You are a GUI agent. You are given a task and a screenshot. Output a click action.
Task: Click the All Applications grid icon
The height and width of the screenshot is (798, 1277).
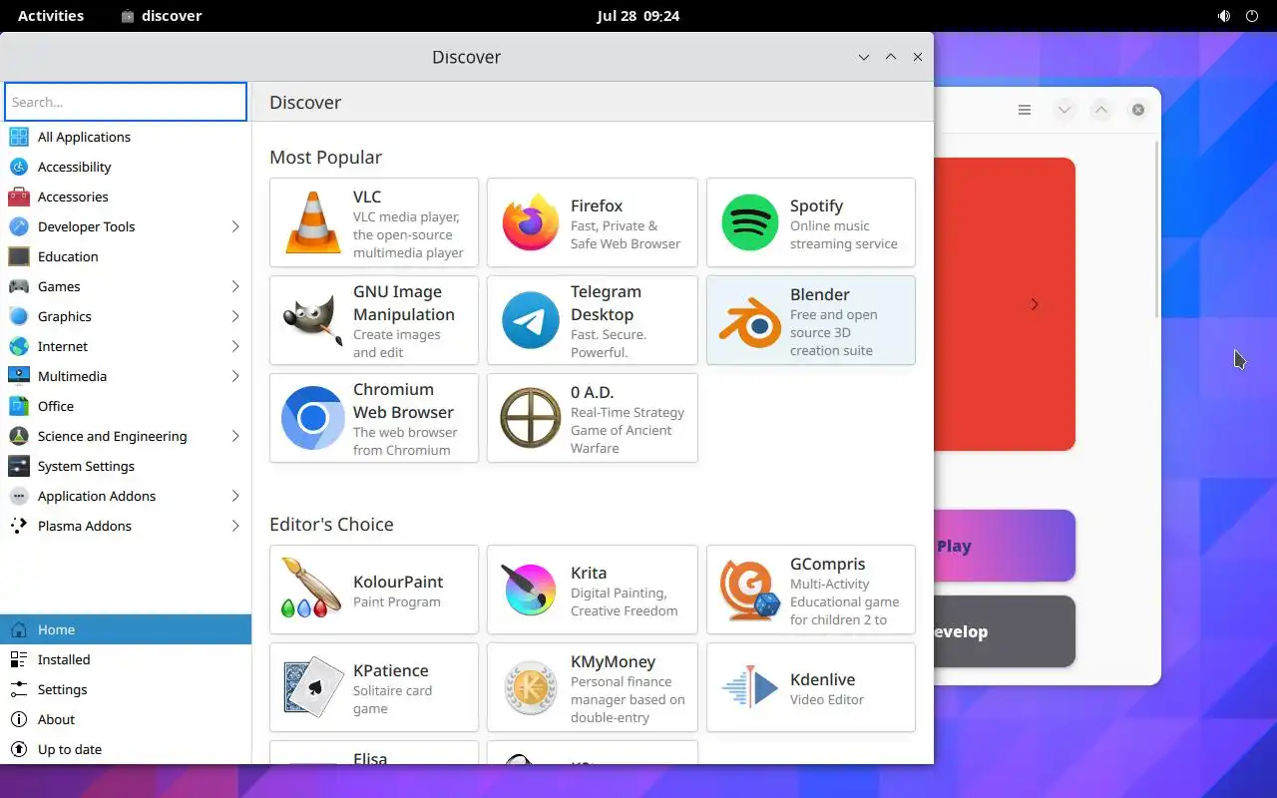(19, 137)
